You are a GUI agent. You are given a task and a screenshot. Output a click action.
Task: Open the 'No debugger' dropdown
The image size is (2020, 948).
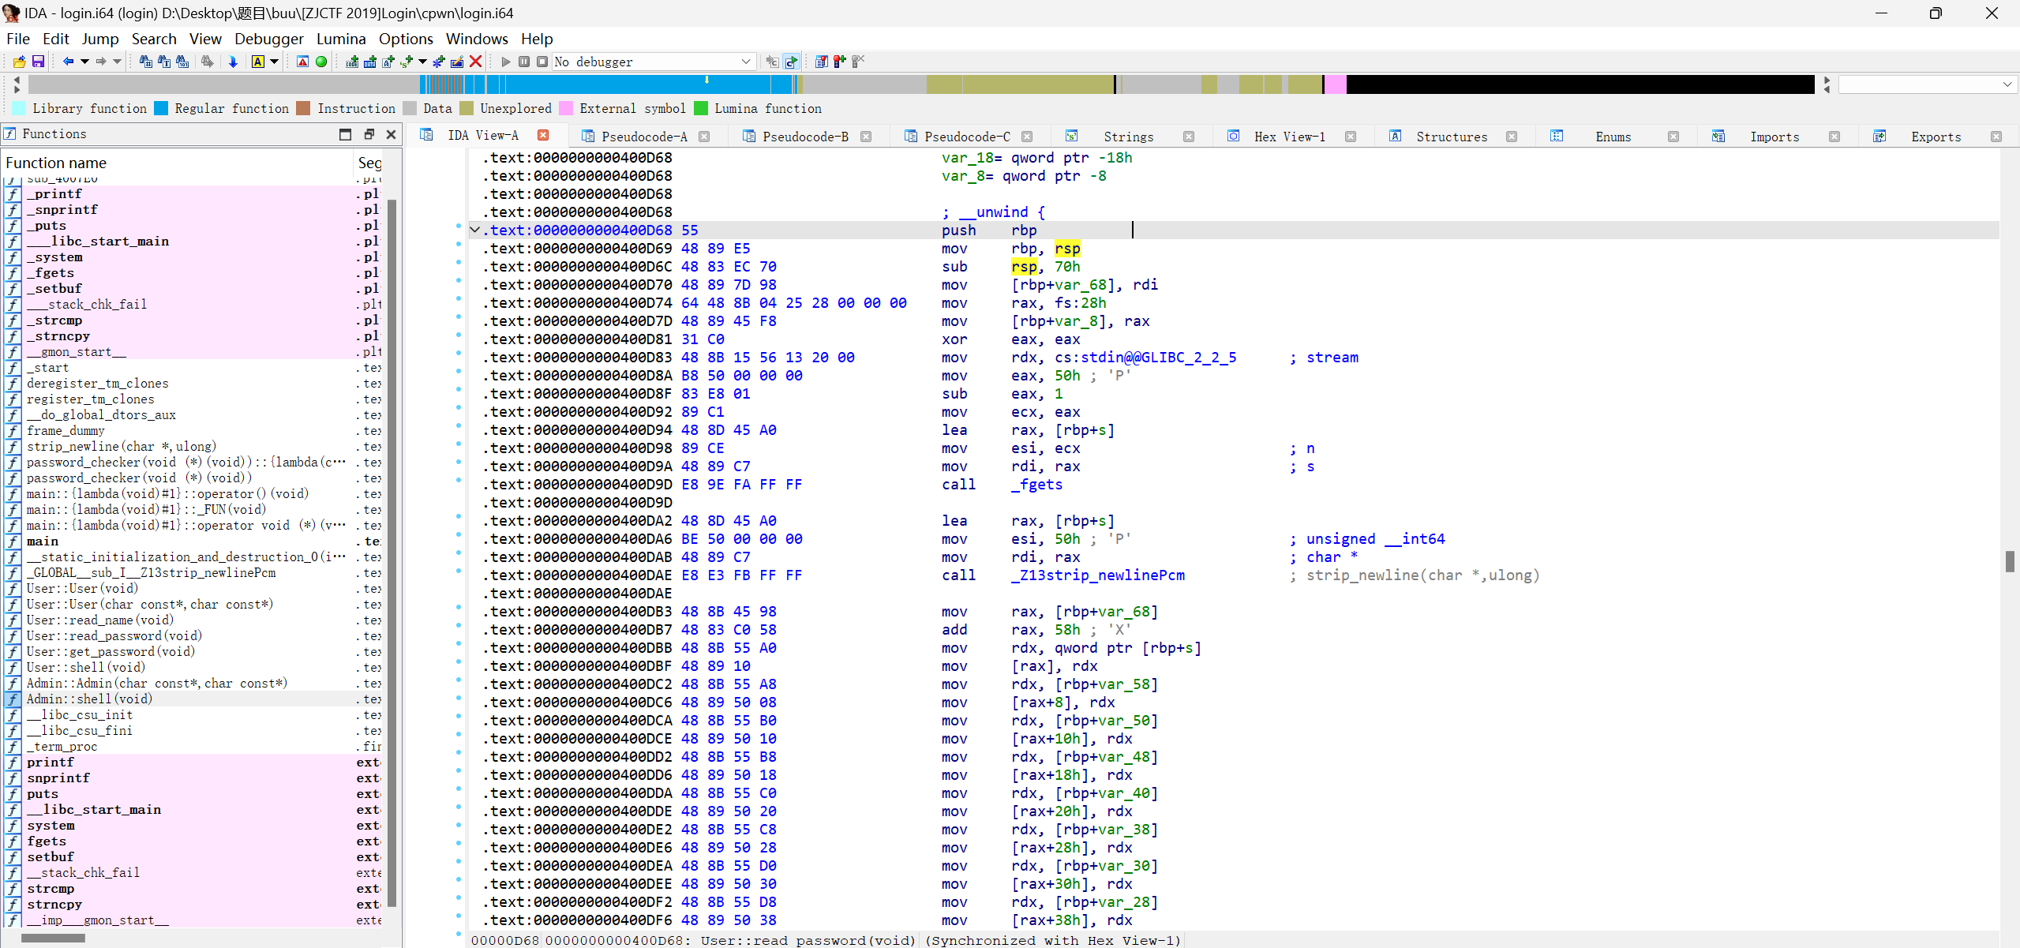654,62
